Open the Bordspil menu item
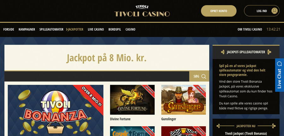Screen dimensions: 284x136 (x=115, y=29)
